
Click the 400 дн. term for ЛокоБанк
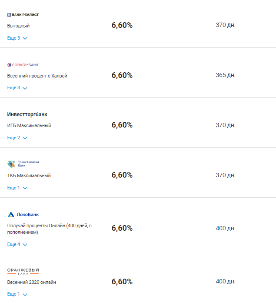coord(226,229)
